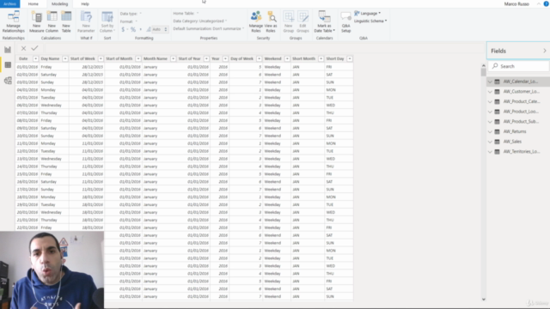Click scrollbar down arrow
The height and width of the screenshot is (309, 550).
click(x=483, y=300)
